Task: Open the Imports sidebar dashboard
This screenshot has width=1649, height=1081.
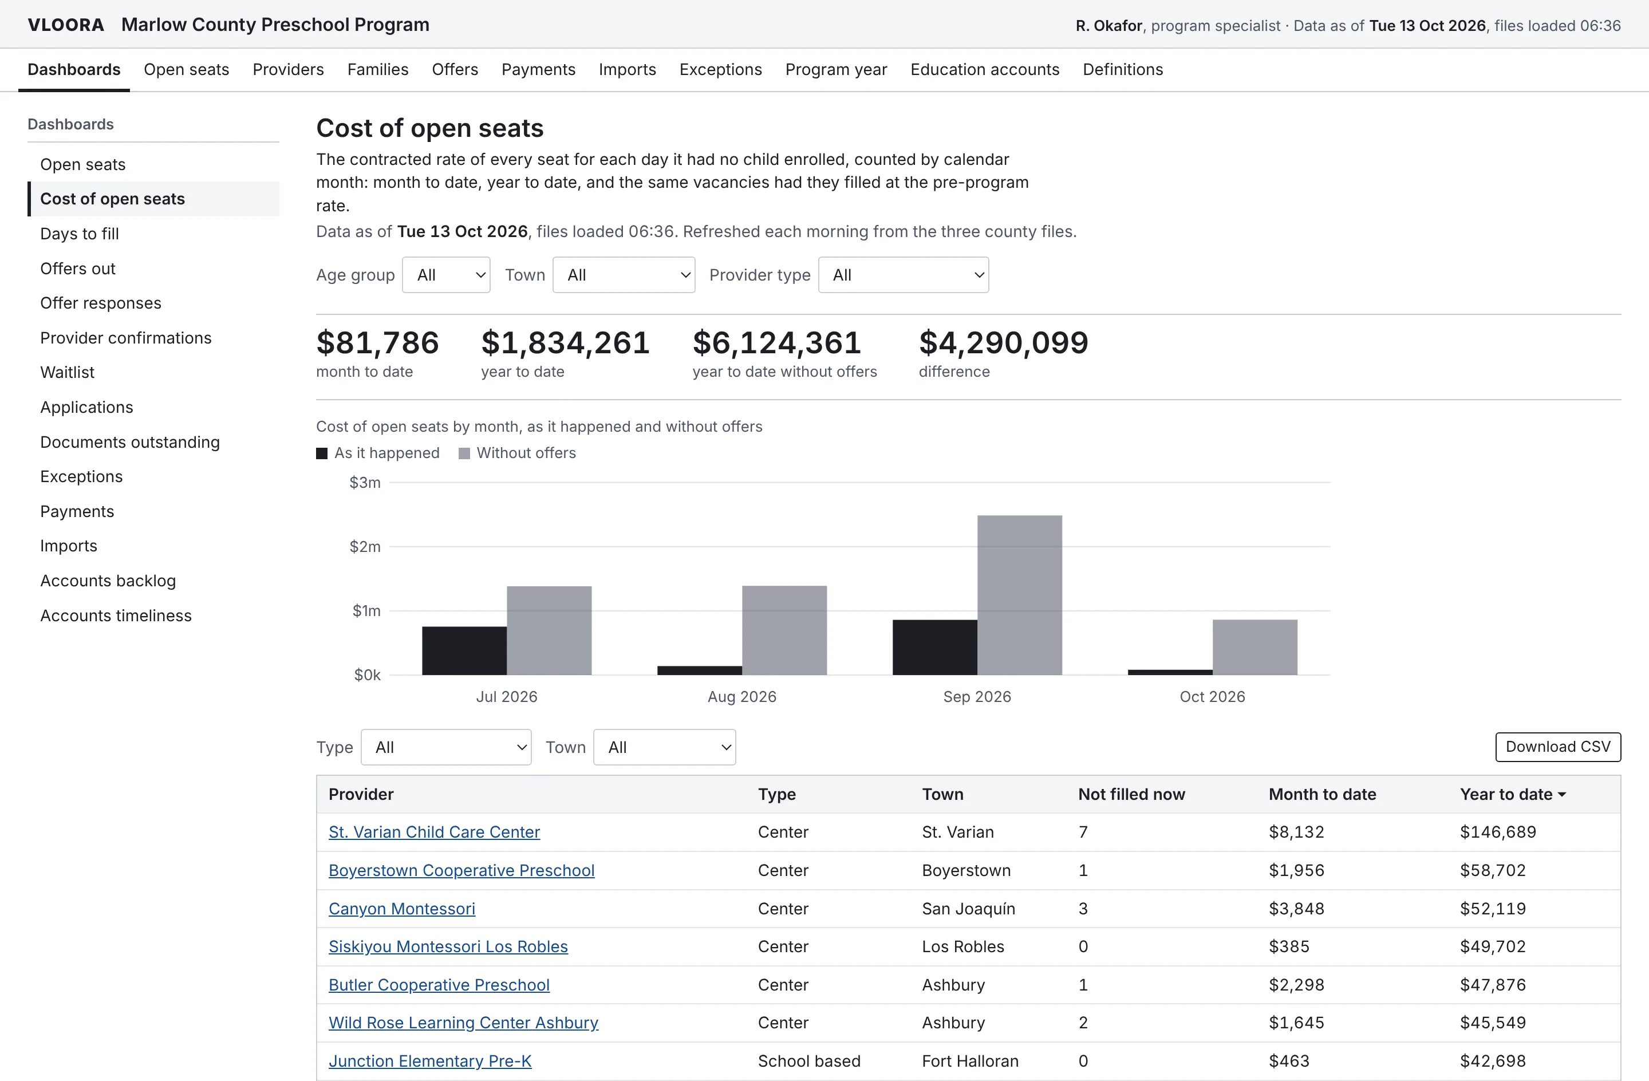Action: (x=153, y=546)
